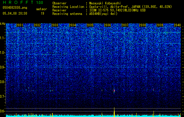The width and height of the screenshot is (184, 117).
Task: Click the red meteor echo before 2039
Action: tap(154, 90)
